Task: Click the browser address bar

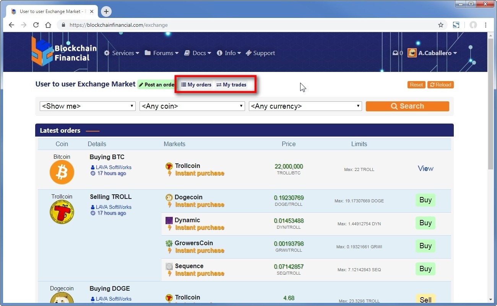Action: (248, 25)
